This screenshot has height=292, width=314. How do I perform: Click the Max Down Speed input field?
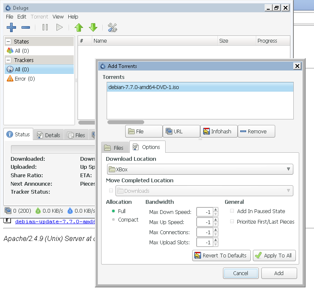pyautogui.click(x=205, y=212)
